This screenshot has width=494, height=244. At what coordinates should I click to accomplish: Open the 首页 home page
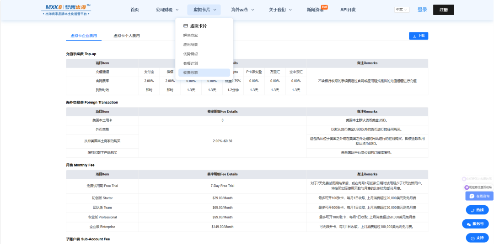point(134,10)
